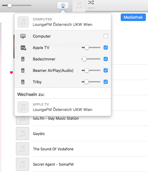
Task: Click the red heart favorite icon
Action: pos(11,72)
